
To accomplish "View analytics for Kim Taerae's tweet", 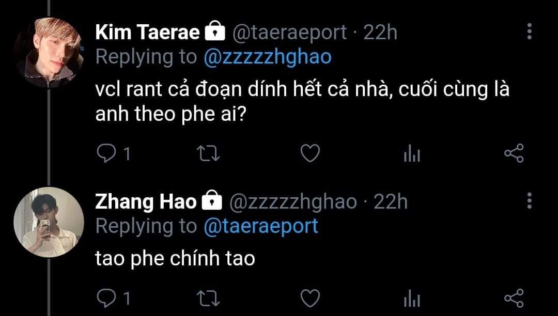I will click(412, 153).
